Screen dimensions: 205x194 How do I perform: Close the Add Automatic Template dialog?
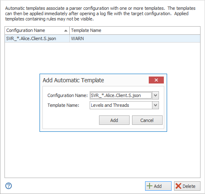pyautogui.click(x=156, y=80)
